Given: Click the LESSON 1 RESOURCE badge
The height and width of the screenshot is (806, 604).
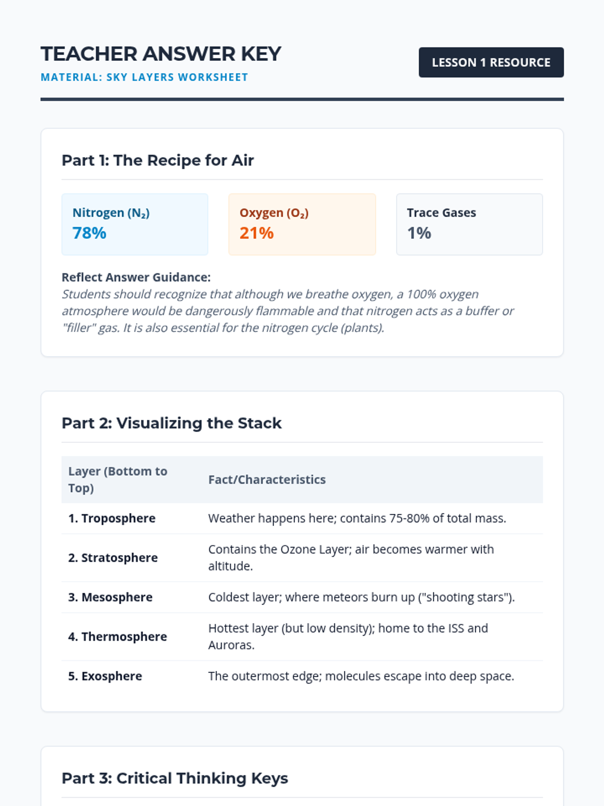Looking at the screenshot, I should [x=491, y=62].
